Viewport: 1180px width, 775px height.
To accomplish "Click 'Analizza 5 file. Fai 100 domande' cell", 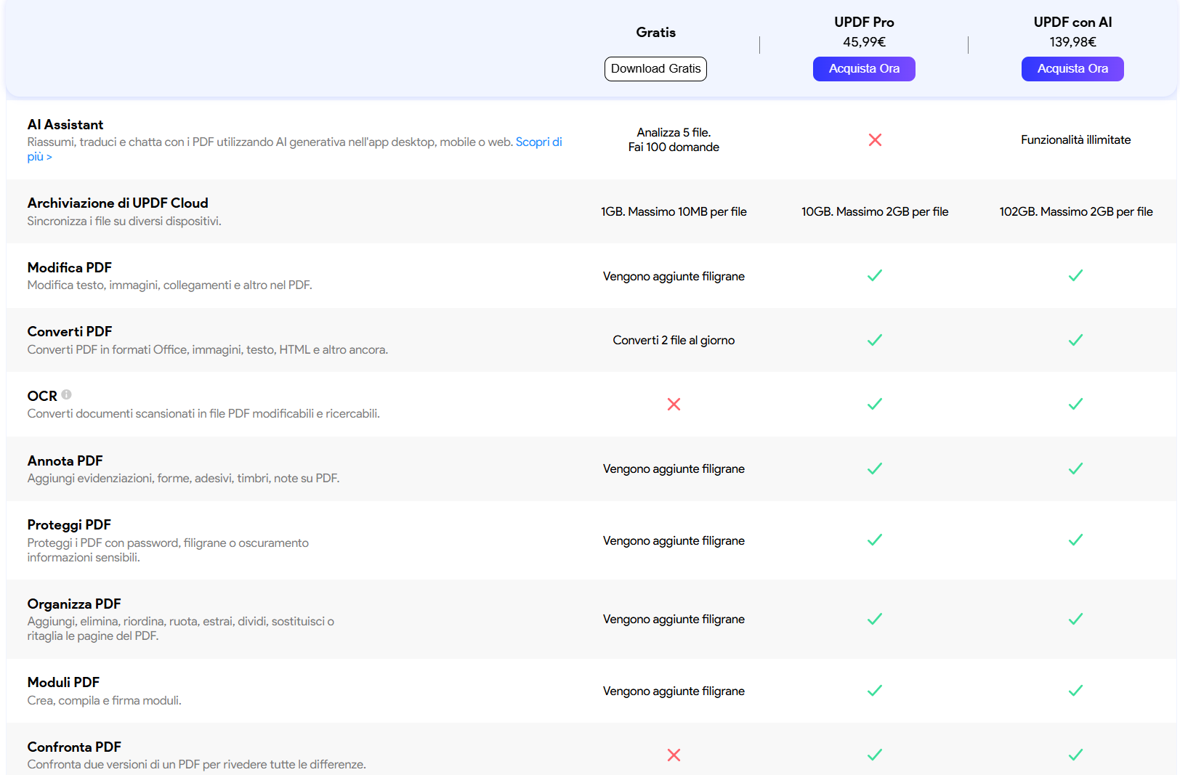I will [x=674, y=139].
